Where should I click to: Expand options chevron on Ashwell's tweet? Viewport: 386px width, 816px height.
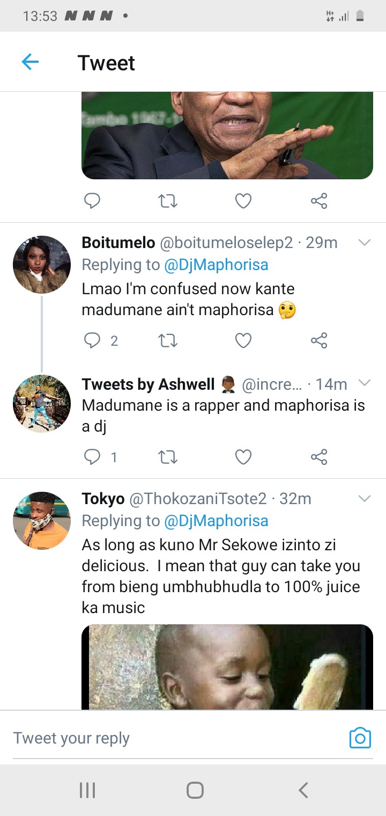(x=365, y=383)
